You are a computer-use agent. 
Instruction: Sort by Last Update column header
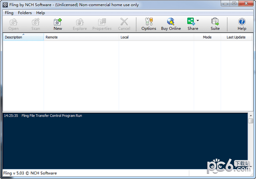pos(236,37)
